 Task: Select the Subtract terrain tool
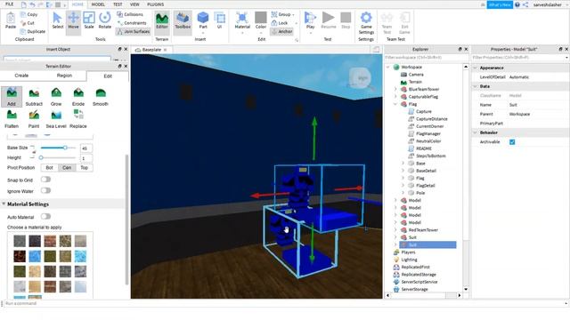pyautogui.click(x=34, y=97)
